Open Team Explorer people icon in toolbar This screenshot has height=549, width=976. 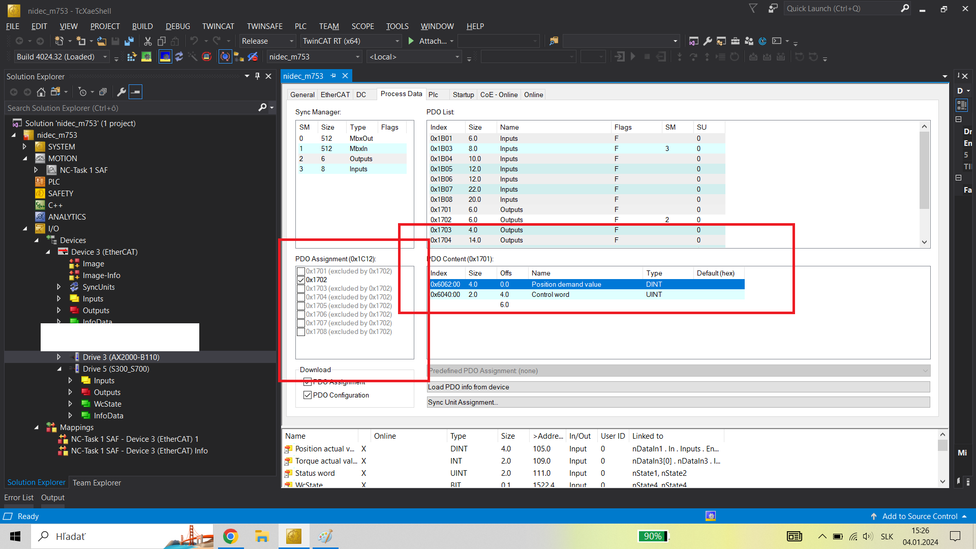(749, 41)
